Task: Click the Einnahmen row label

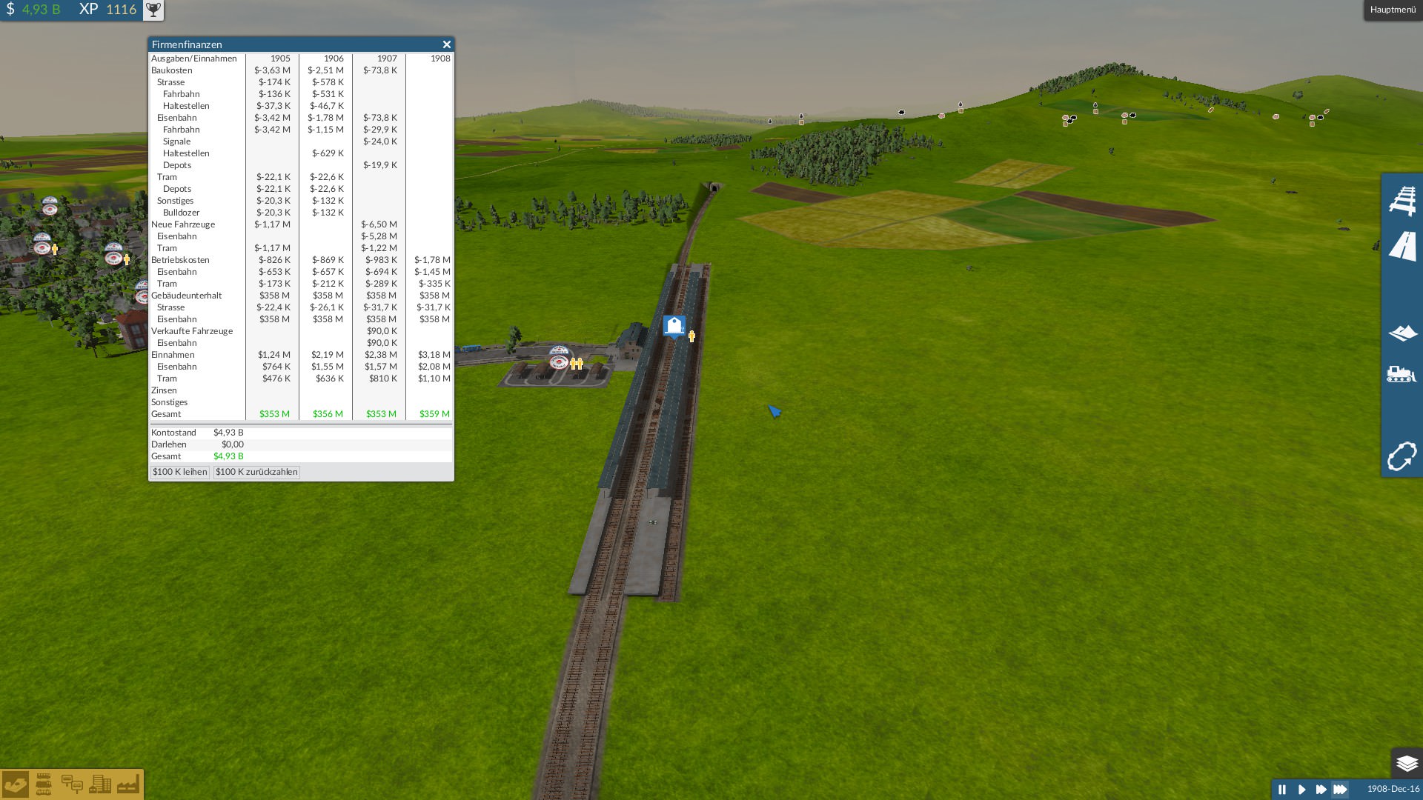Action: pos(173,355)
